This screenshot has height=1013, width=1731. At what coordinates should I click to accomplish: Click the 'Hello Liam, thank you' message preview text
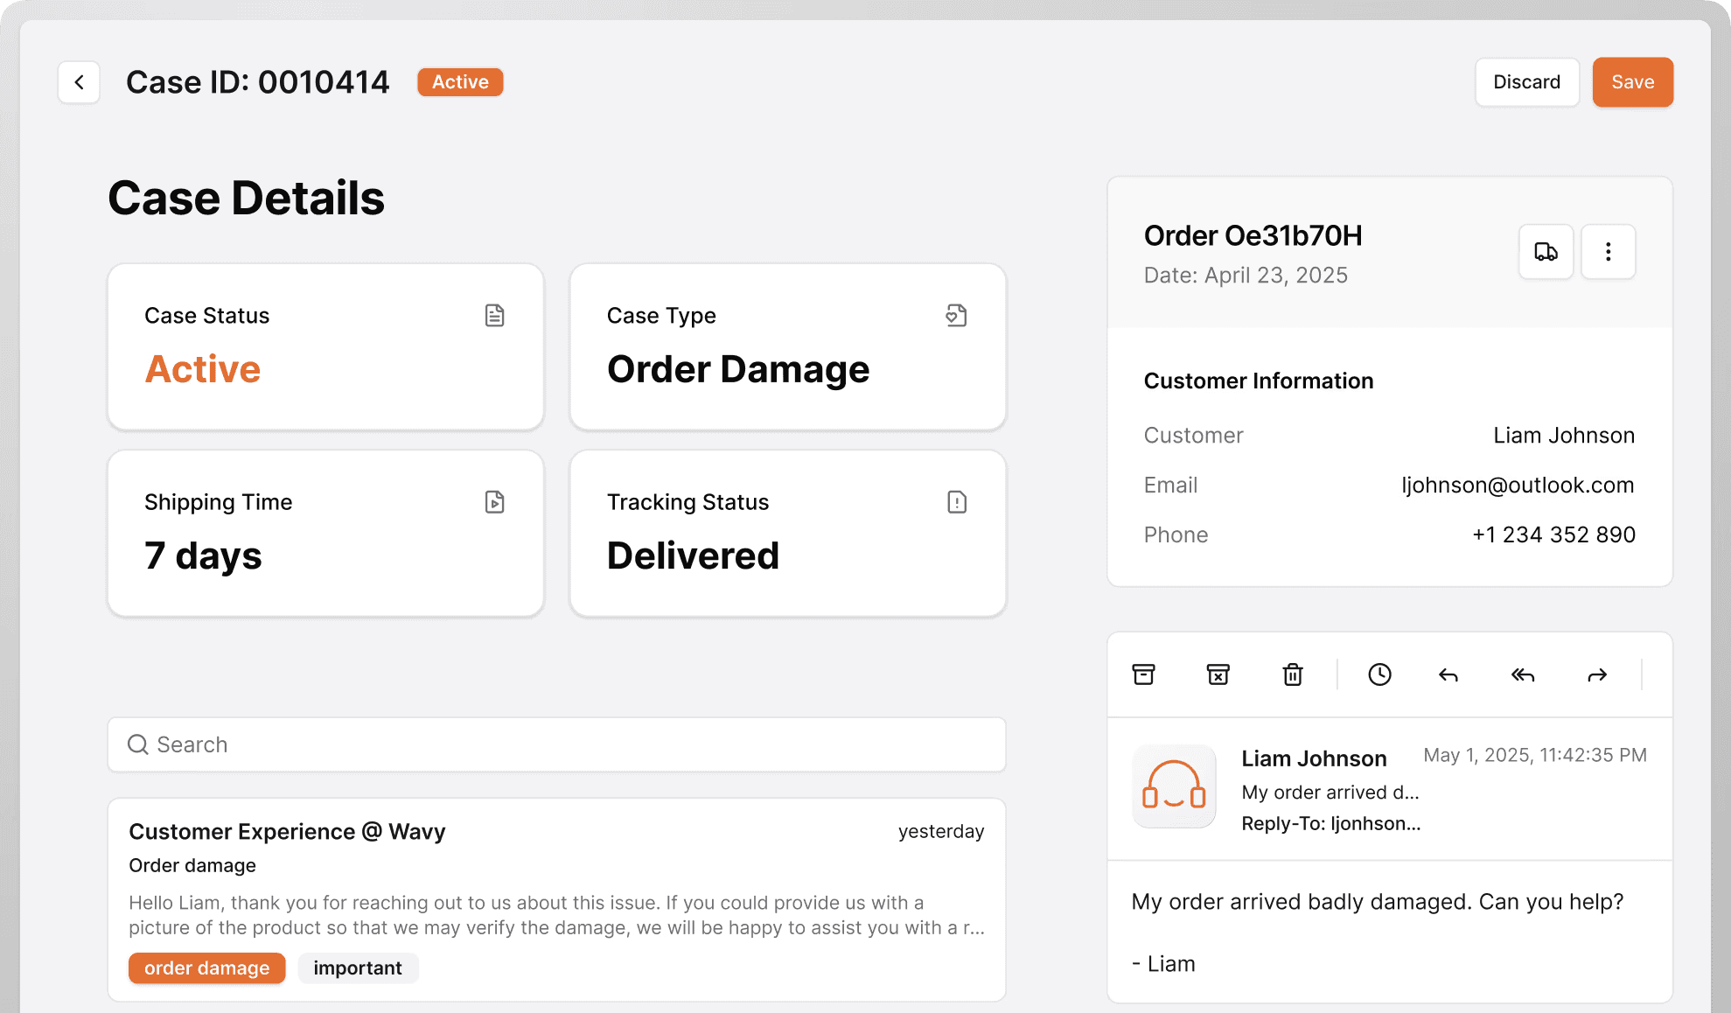click(x=556, y=915)
